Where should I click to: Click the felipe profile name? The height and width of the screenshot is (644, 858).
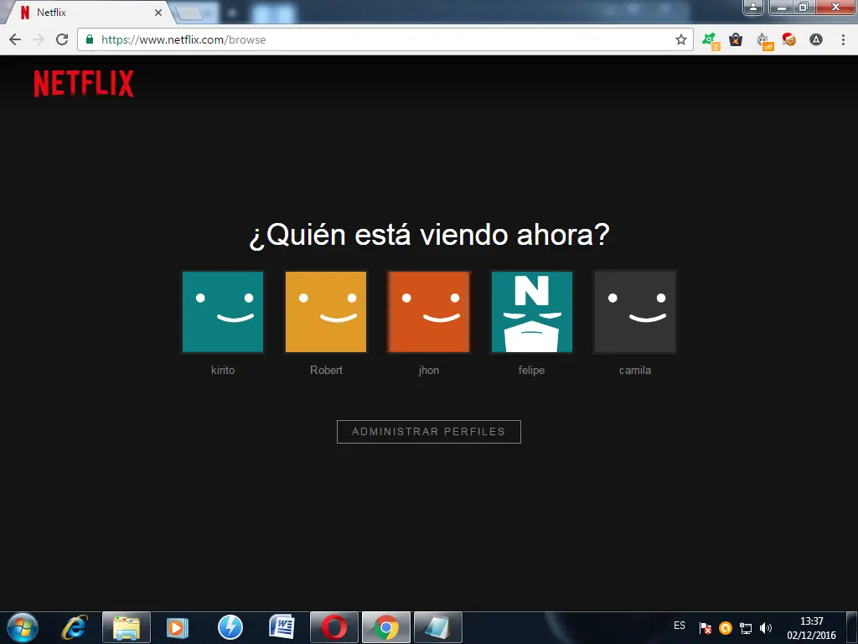[532, 371]
